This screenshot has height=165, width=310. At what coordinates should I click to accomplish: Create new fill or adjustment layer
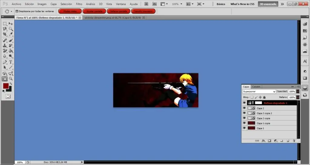pos(275,141)
